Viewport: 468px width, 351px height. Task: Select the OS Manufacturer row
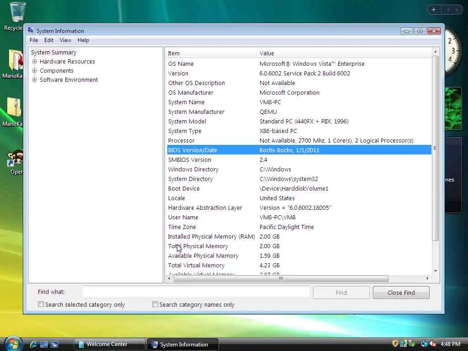(299, 92)
